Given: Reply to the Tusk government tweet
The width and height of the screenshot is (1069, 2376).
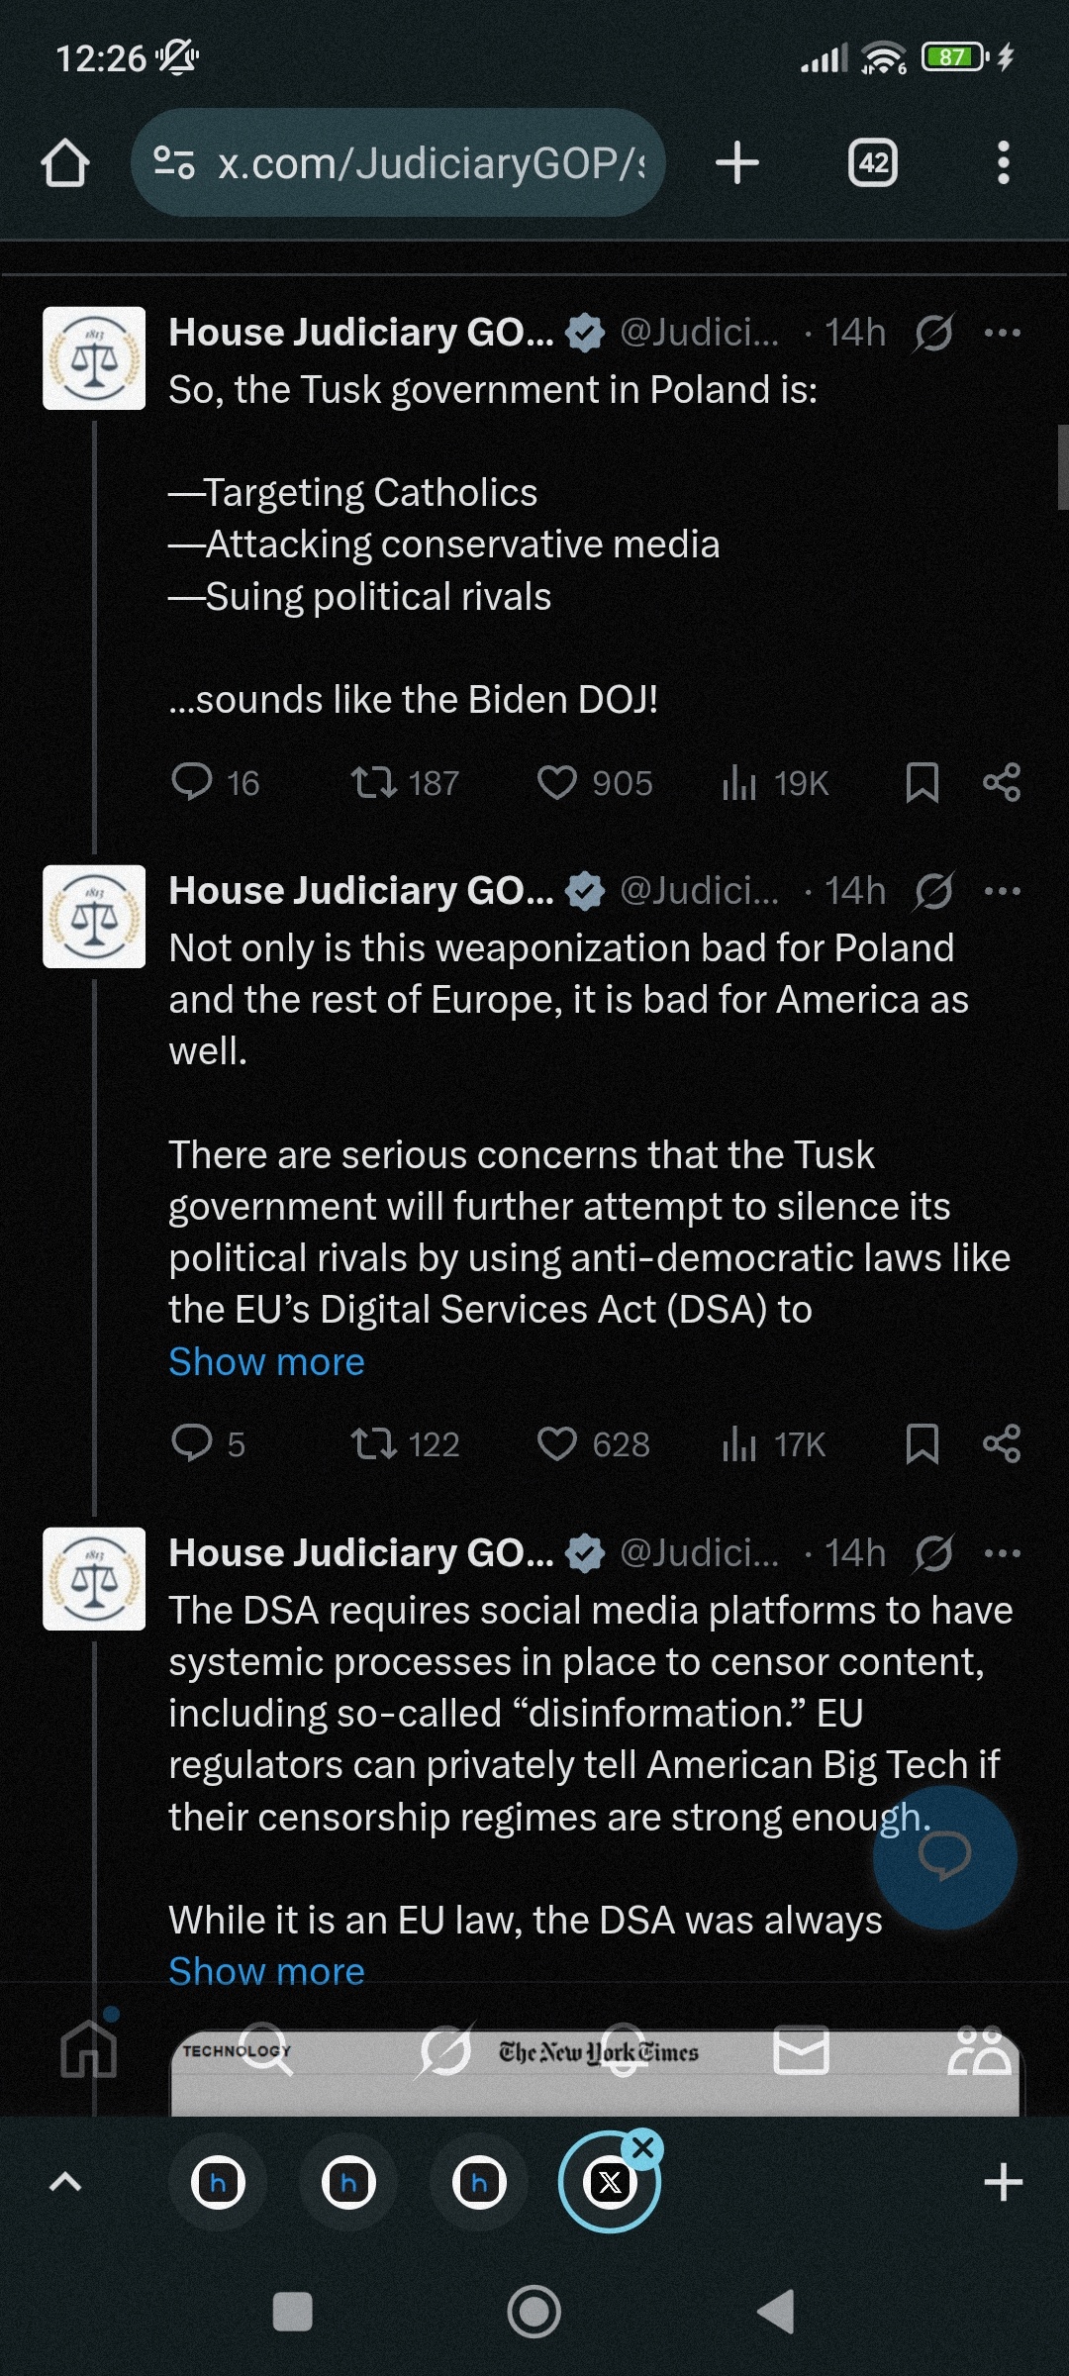Looking at the screenshot, I should (193, 782).
